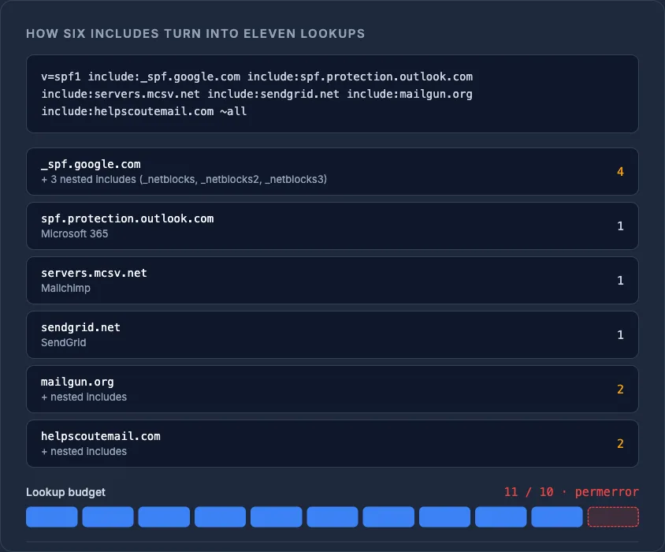Viewport: 665px width, 552px height.
Task: Click the red dashed overflow budget segment
Action: pyautogui.click(x=613, y=517)
